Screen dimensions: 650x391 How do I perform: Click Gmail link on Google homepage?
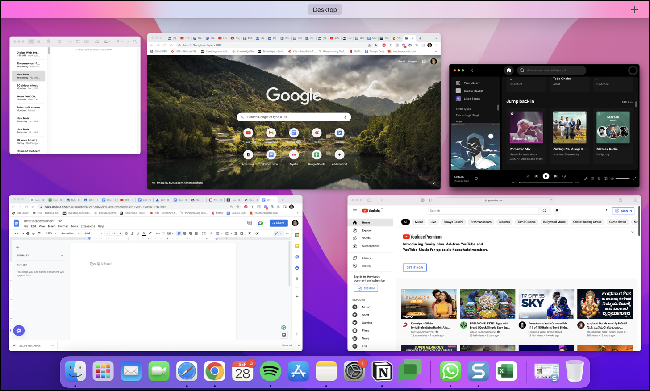pos(401,62)
